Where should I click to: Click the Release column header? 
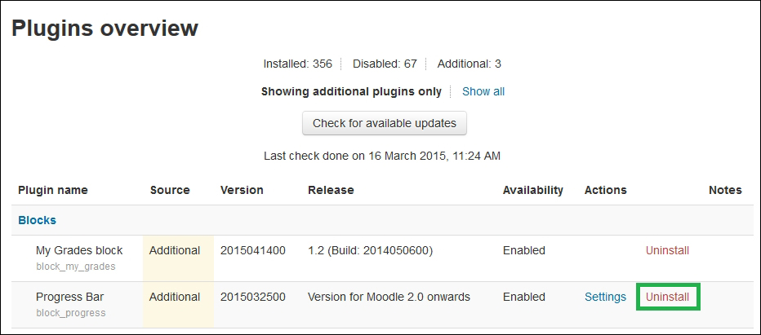(x=331, y=190)
